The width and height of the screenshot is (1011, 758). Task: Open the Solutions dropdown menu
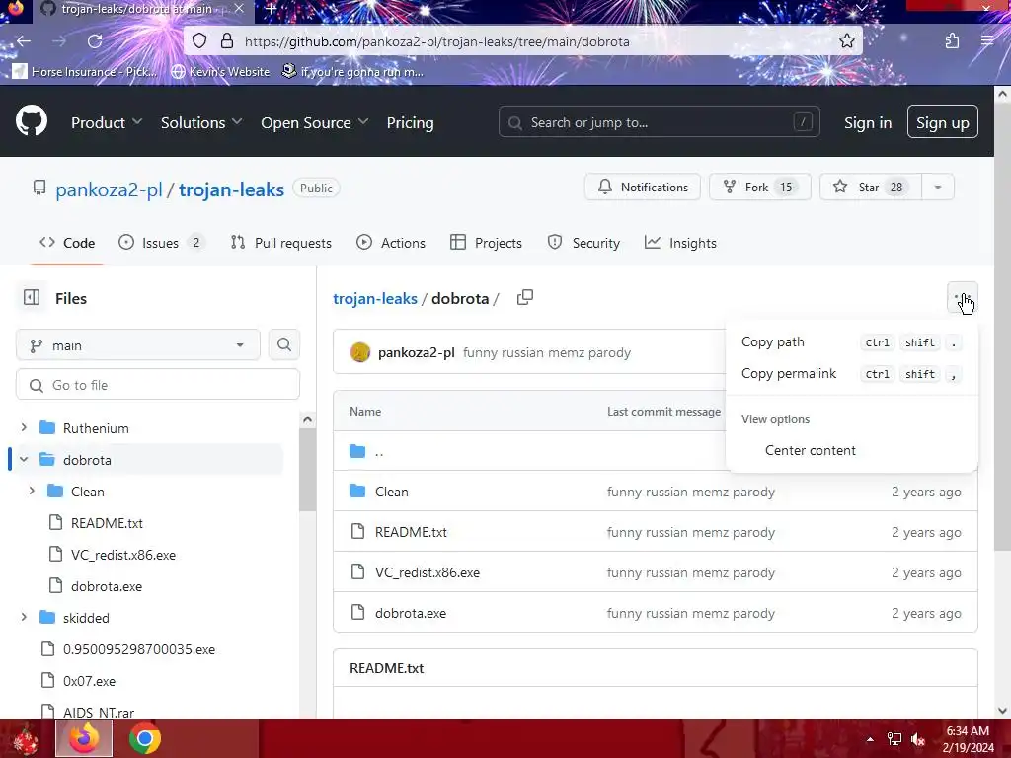[x=201, y=122]
